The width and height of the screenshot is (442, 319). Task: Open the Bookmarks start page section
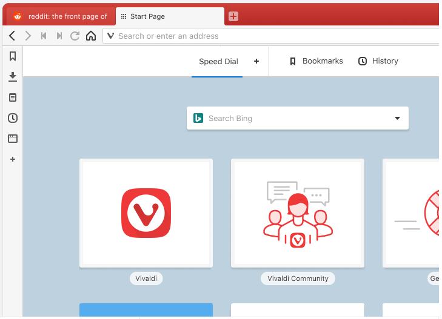(x=316, y=61)
